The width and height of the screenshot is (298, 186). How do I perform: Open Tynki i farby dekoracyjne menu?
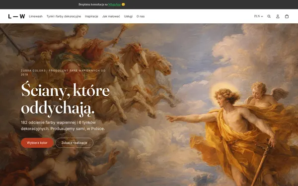pos(64,16)
